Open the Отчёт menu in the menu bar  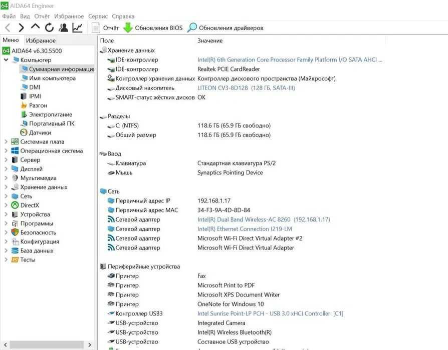tap(42, 16)
